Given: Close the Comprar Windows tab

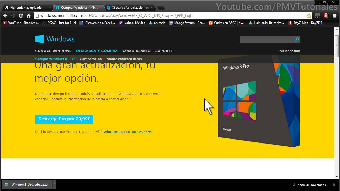Looking at the screenshot, I should 101,8.
